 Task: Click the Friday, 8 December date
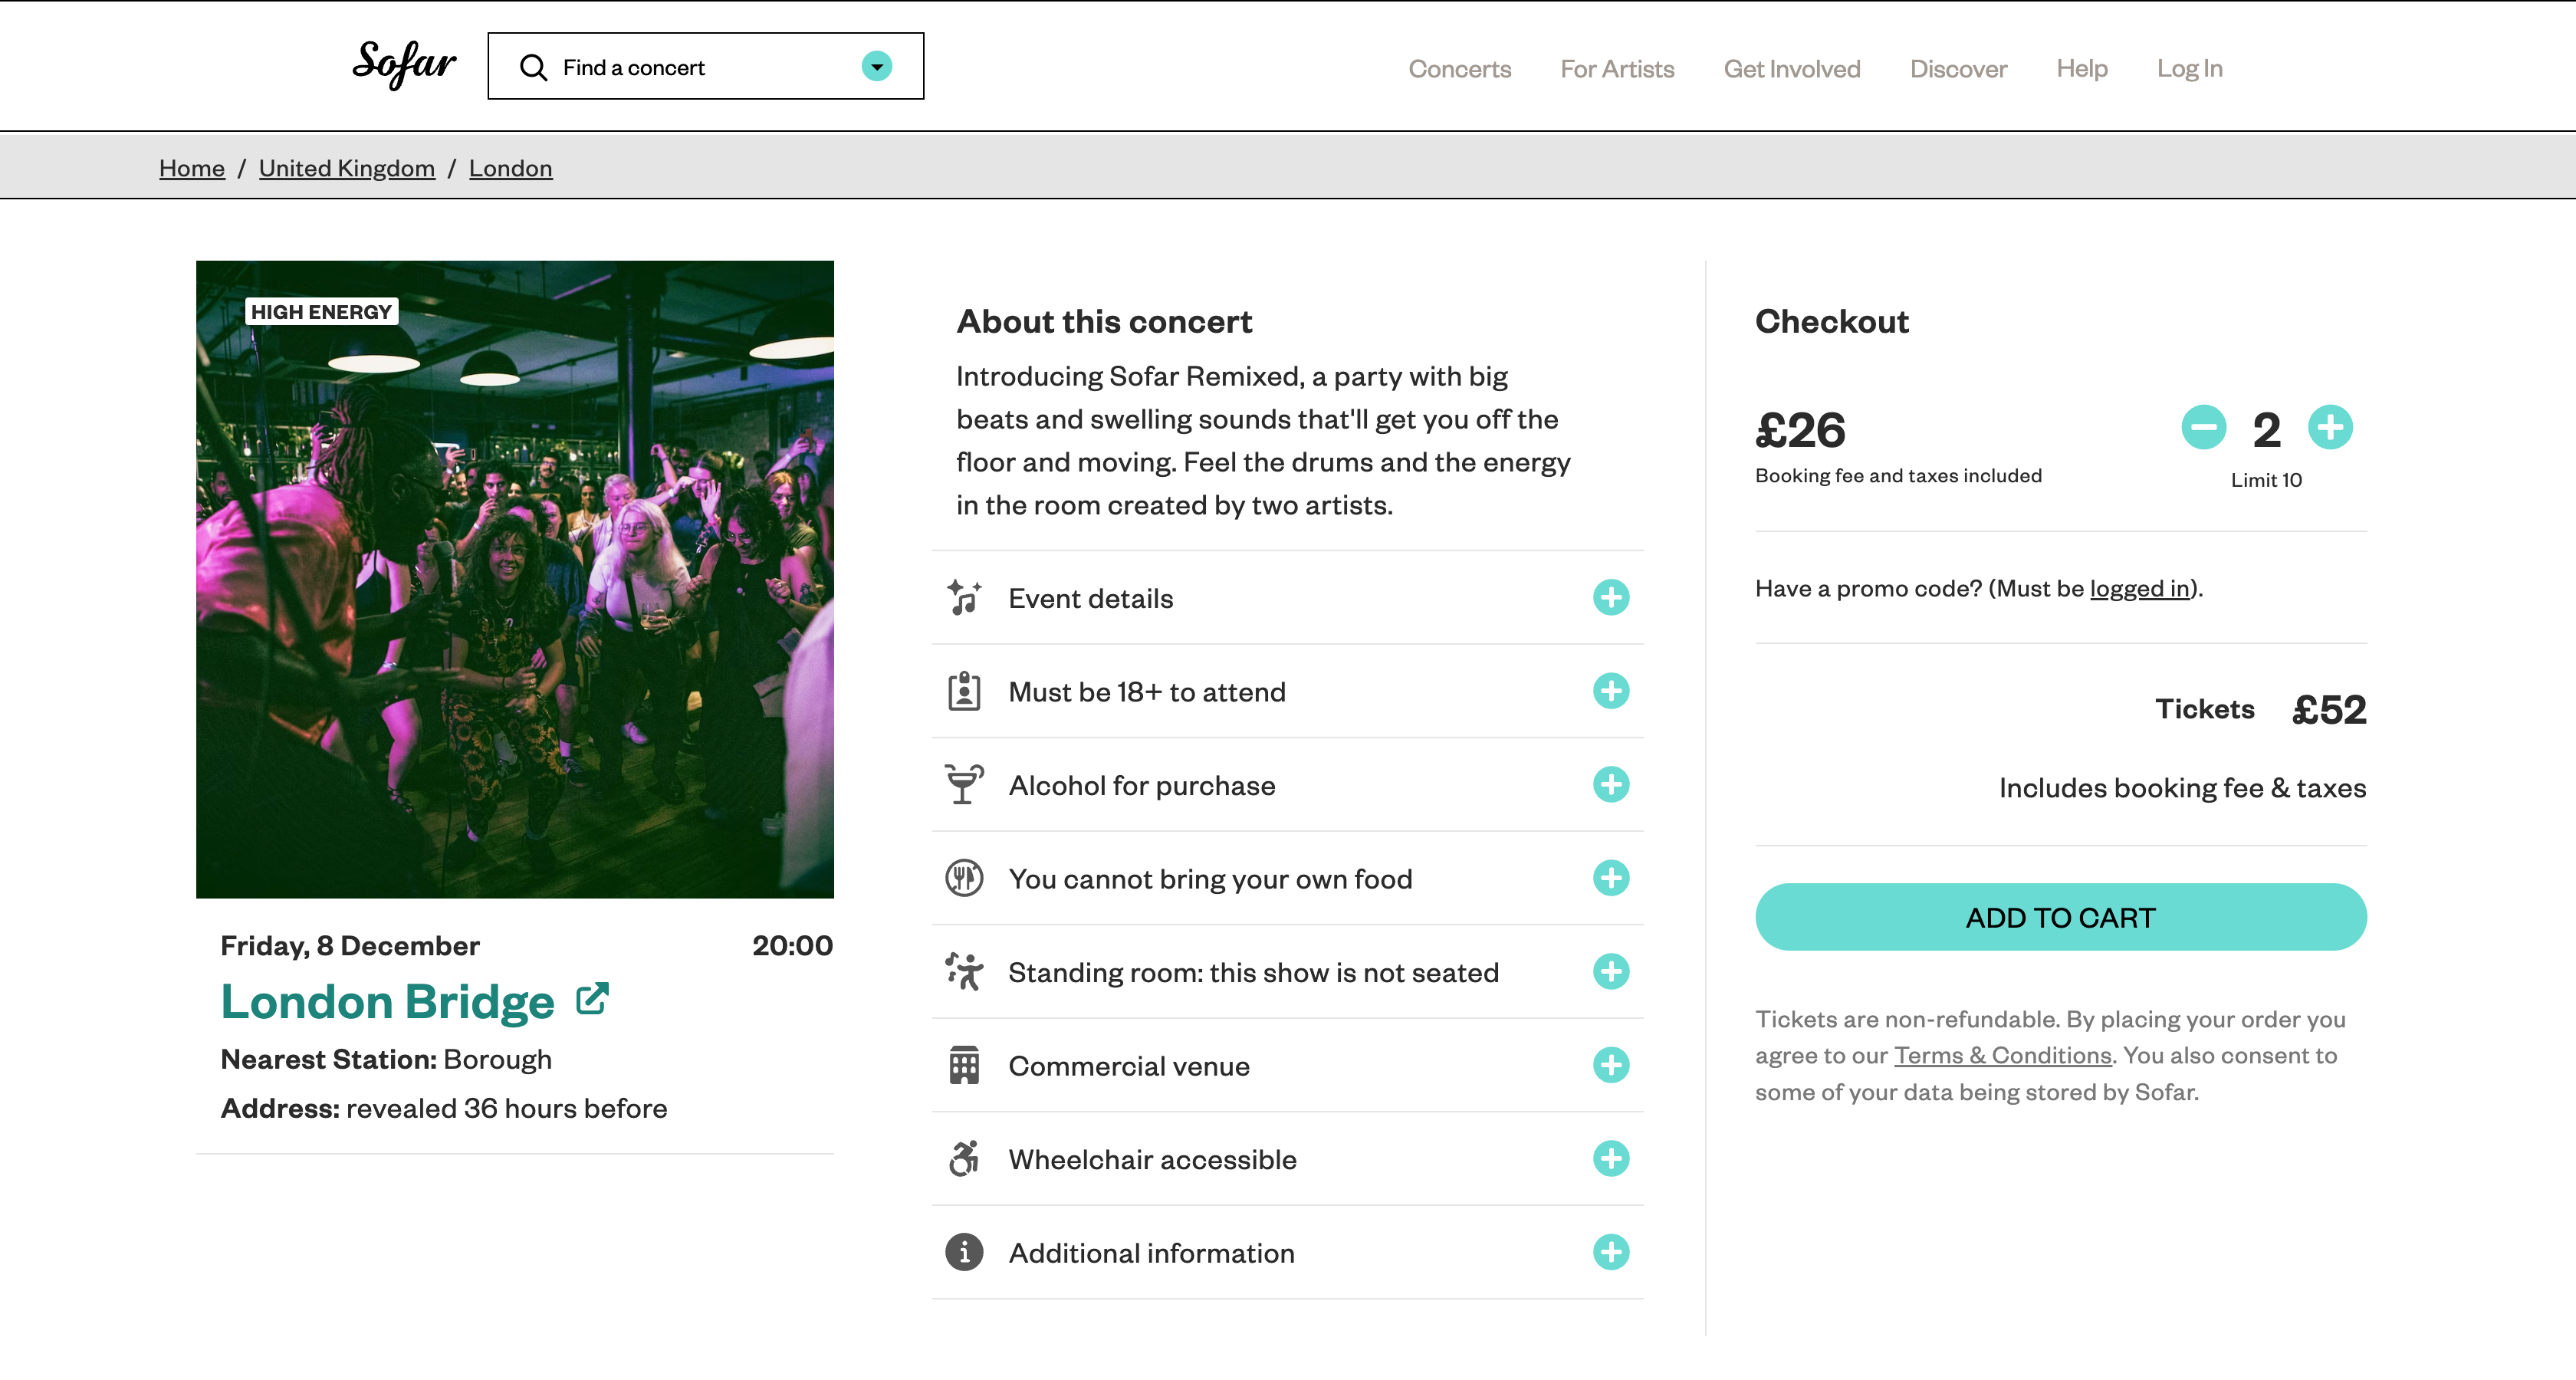[x=350, y=946]
